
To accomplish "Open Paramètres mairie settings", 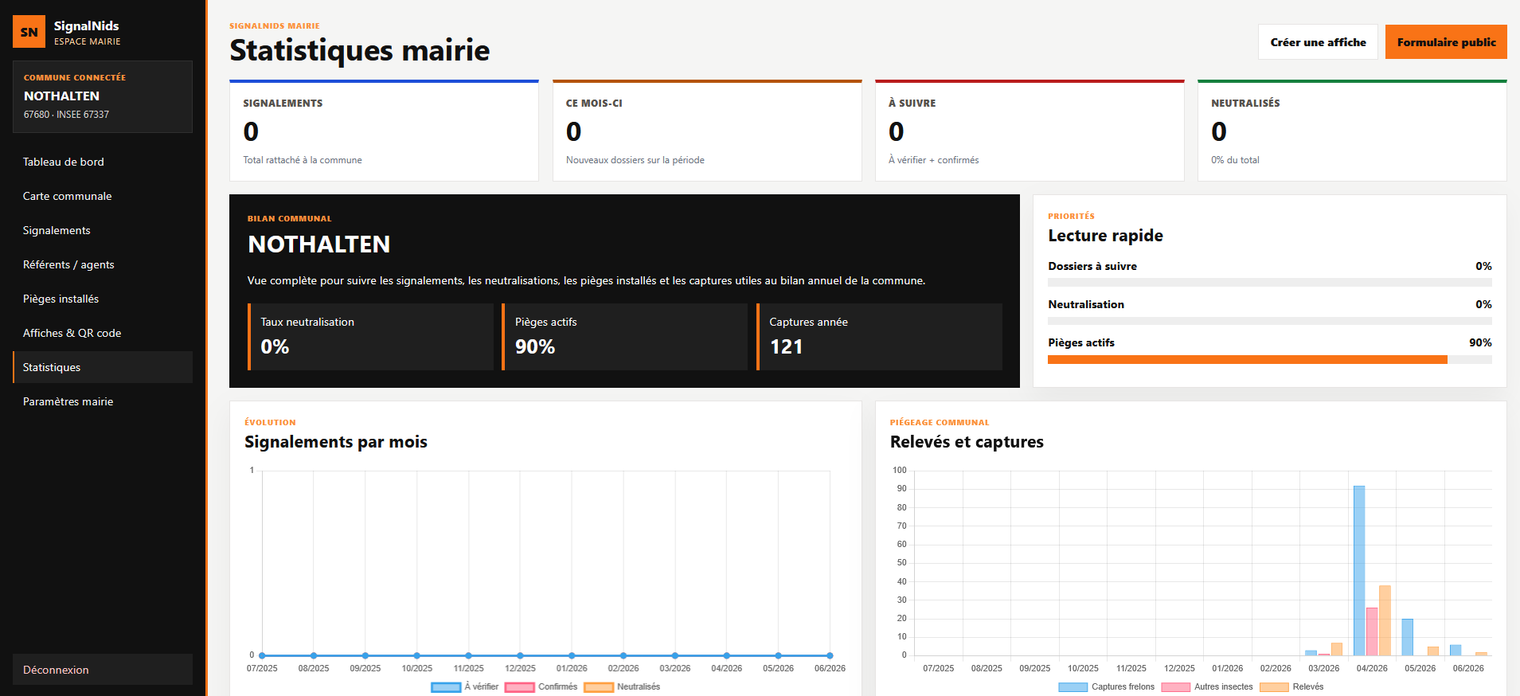I will coord(103,401).
